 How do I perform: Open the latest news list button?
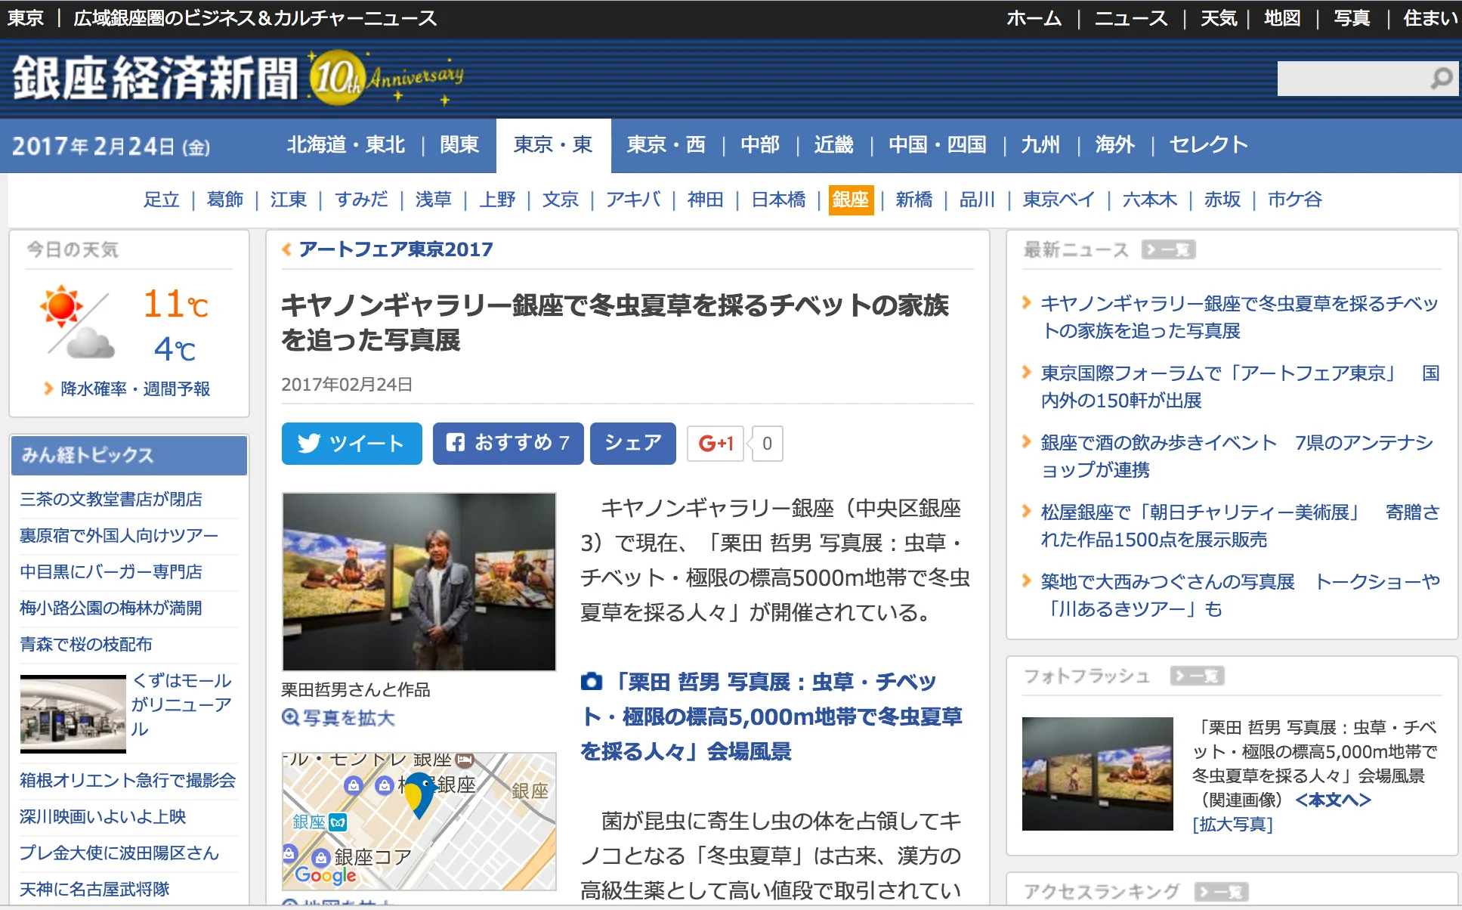1168,250
